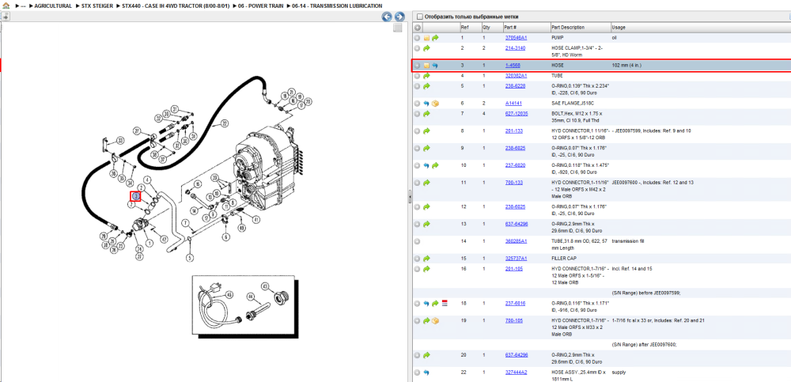Click green arrow on TUBE row 4
Image resolution: width=791 pixels, height=382 pixels.
[426, 76]
